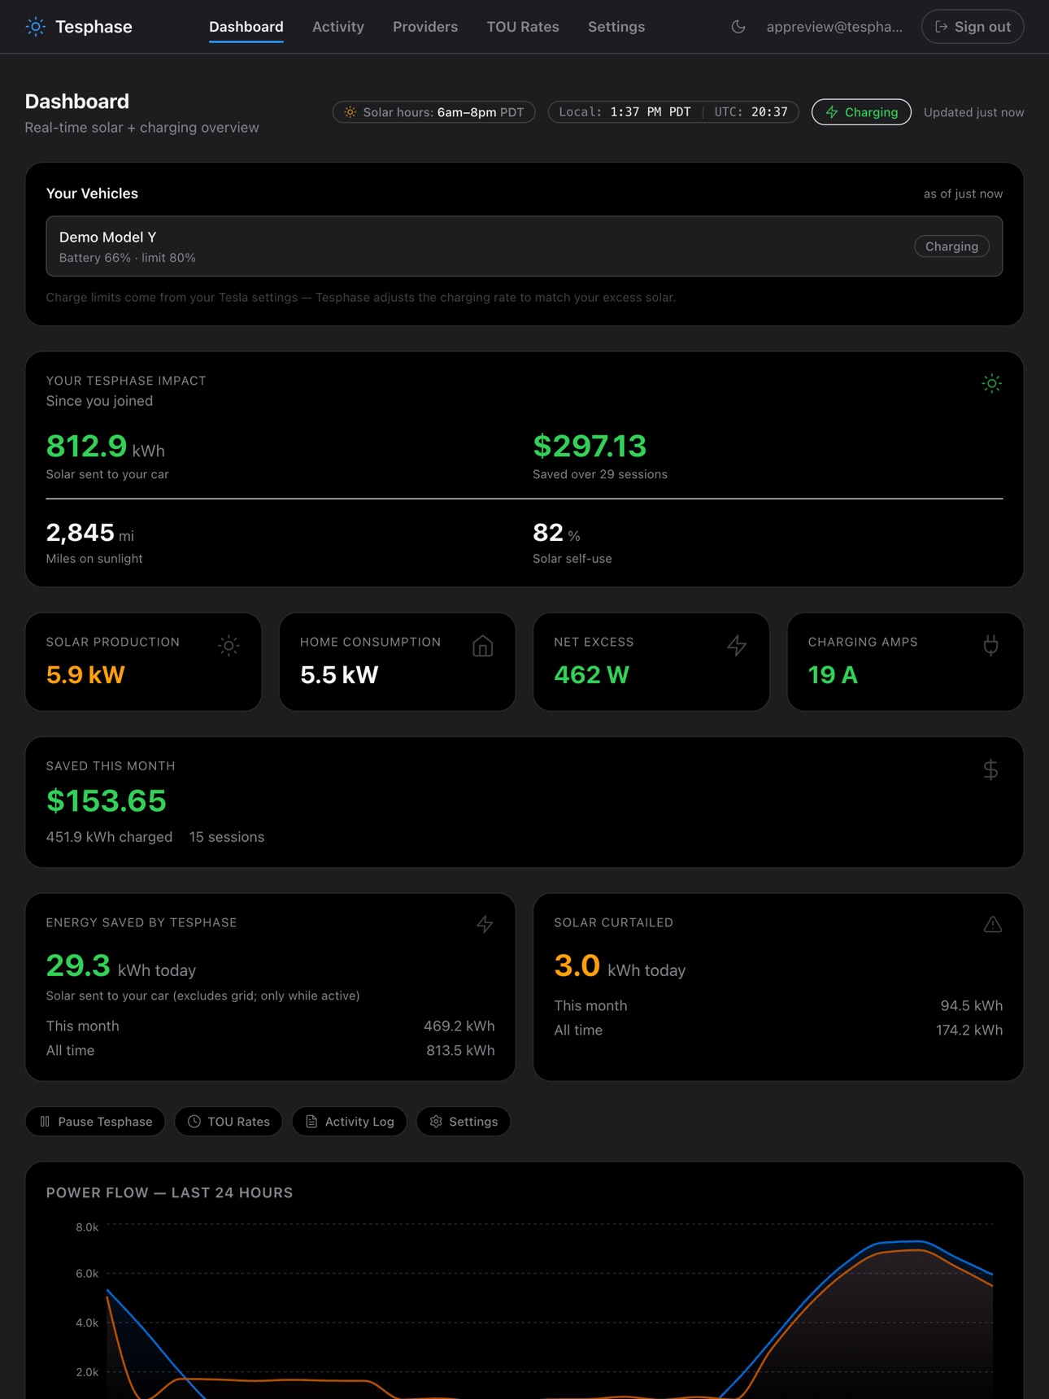
Task: Click the UTC 20:37 time
Action: tap(751, 112)
